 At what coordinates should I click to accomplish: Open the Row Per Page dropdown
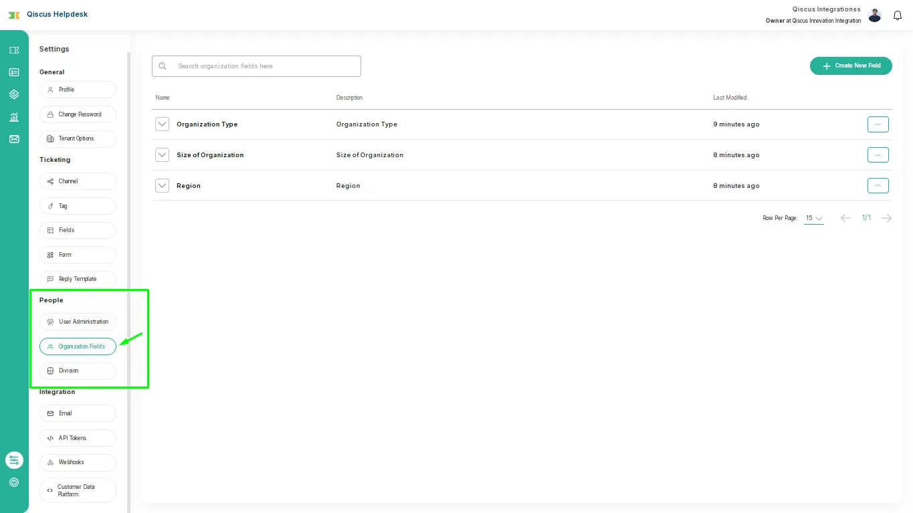click(813, 218)
